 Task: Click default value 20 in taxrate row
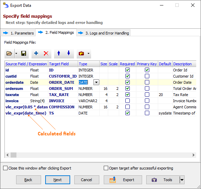(x=165, y=95)
